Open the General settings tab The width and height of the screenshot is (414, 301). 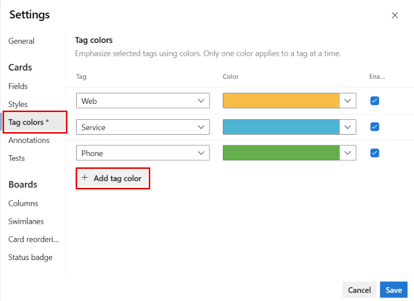tap(21, 41)
